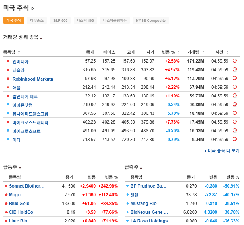Click the blue down arrow beside Mustang Bio

click(x=128, y=204)
